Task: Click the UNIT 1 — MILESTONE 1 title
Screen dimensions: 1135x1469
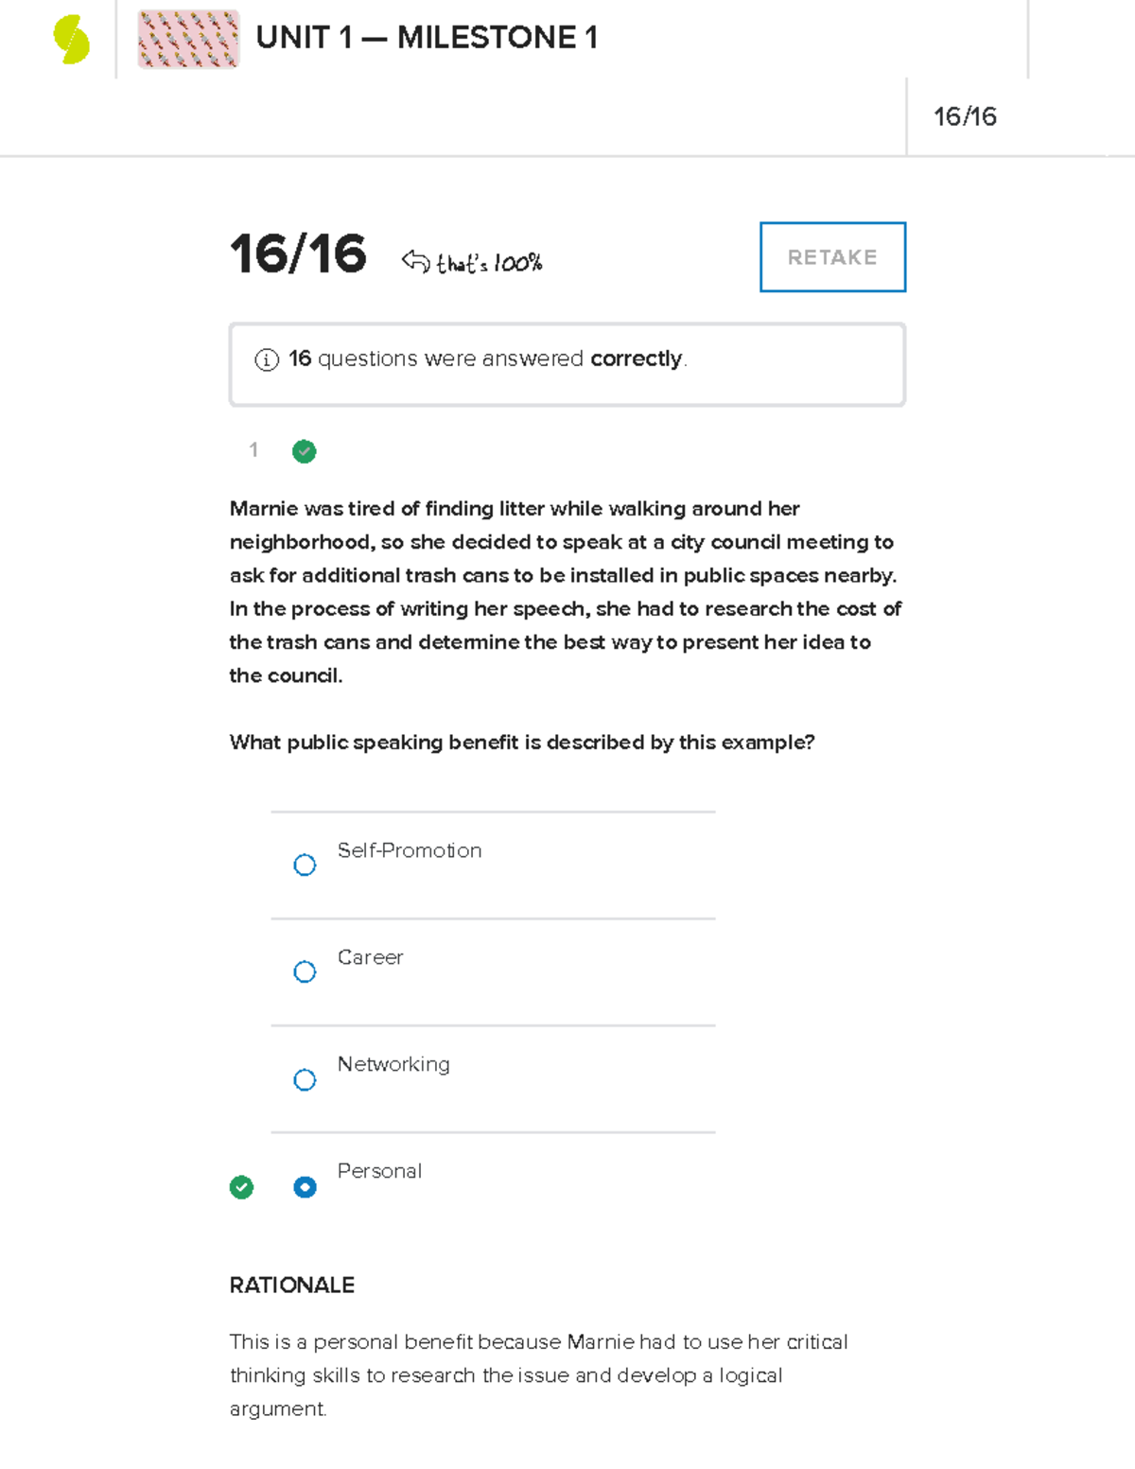Action: (427, 38)
